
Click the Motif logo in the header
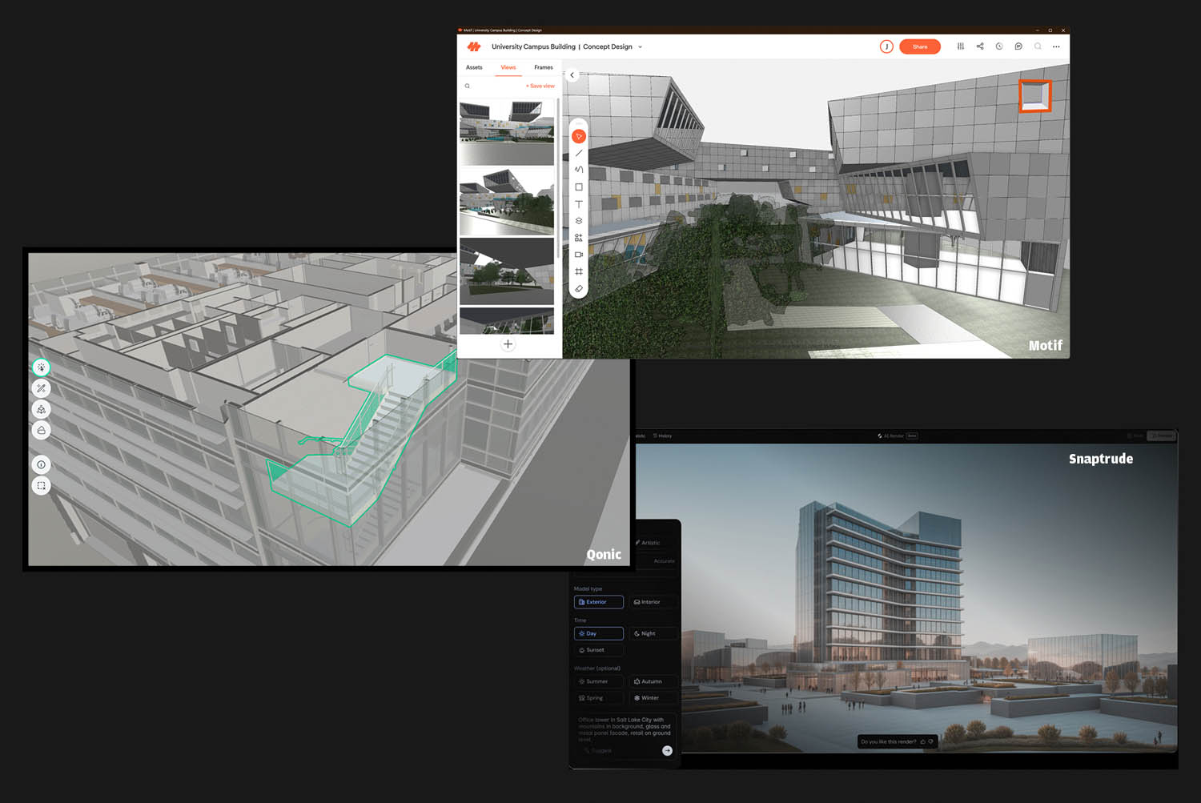474,46
